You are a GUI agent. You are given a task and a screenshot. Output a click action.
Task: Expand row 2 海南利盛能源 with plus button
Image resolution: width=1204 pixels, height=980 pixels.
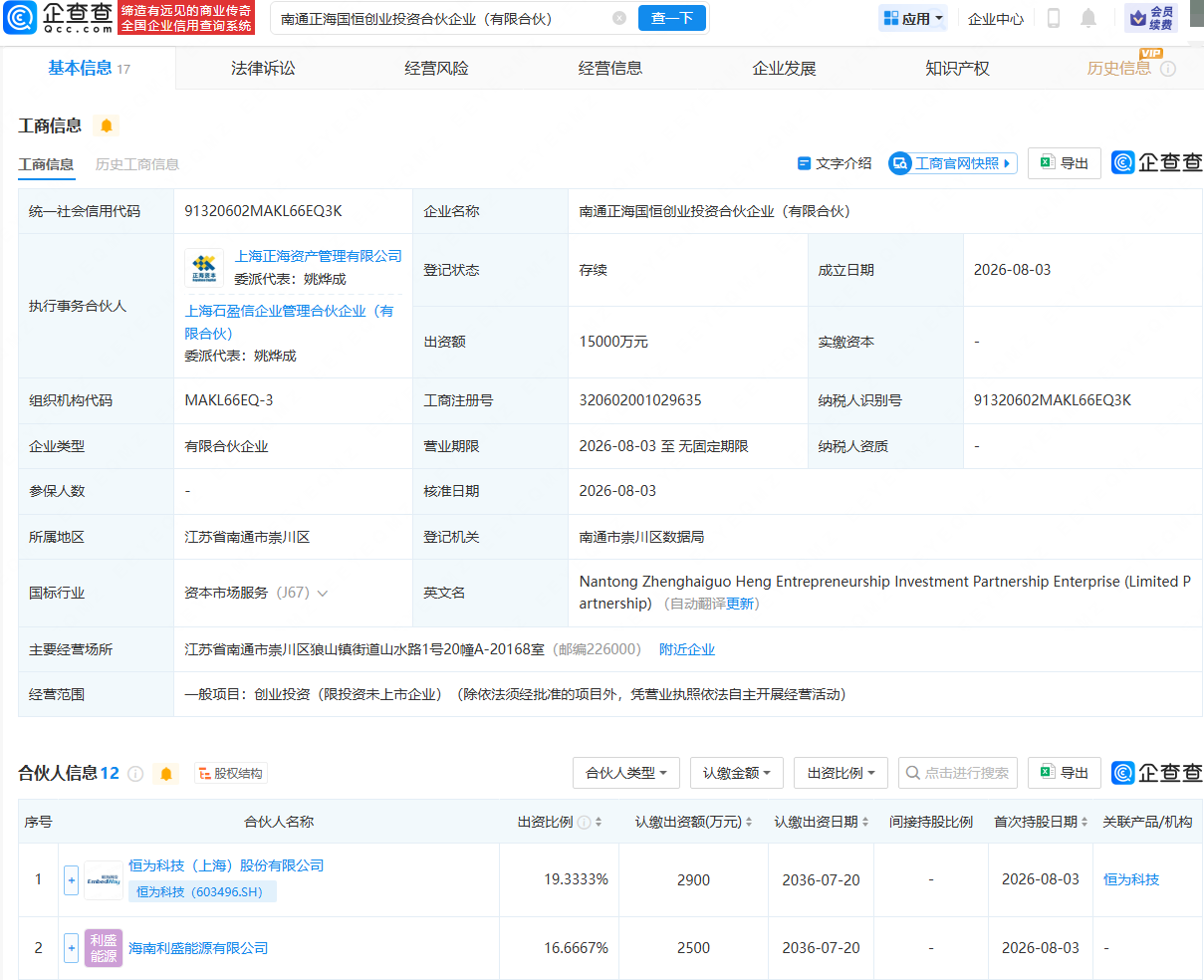pyautogui.click(x=71, y=948)
